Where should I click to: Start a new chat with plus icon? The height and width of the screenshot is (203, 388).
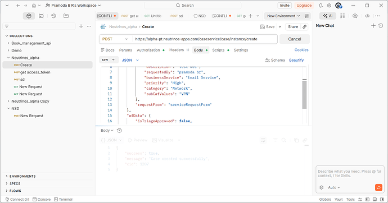pos(373,26)
